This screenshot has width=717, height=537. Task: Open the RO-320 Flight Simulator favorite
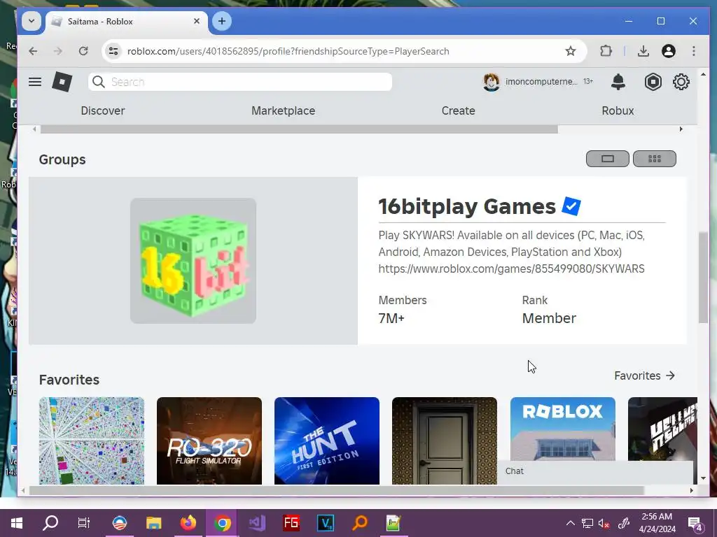pyautogui.click(x=209, y=441)
